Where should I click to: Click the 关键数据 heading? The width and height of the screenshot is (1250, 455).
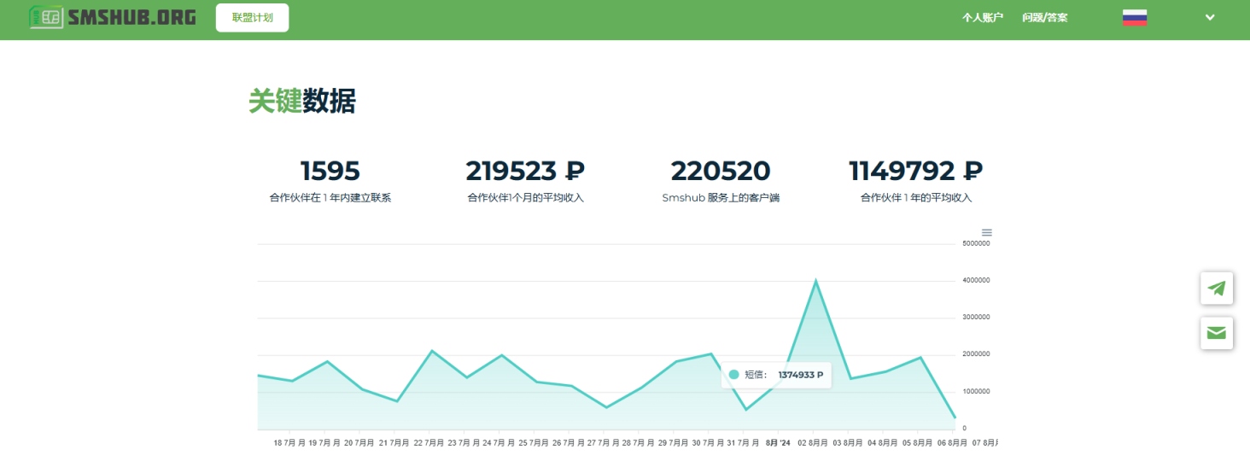coord(301,102)
